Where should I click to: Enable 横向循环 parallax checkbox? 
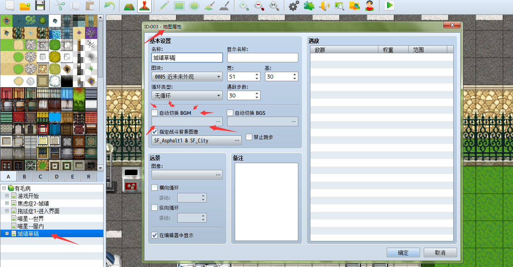click(x=155, y=188)
